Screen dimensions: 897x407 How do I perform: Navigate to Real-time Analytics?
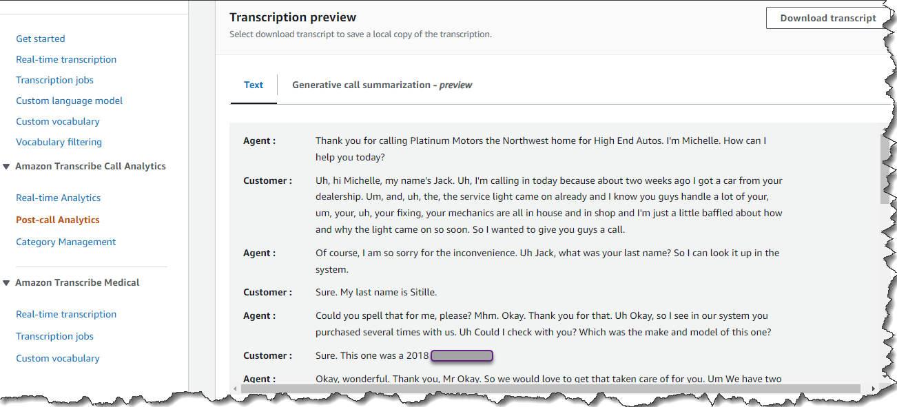coord(58,198)
